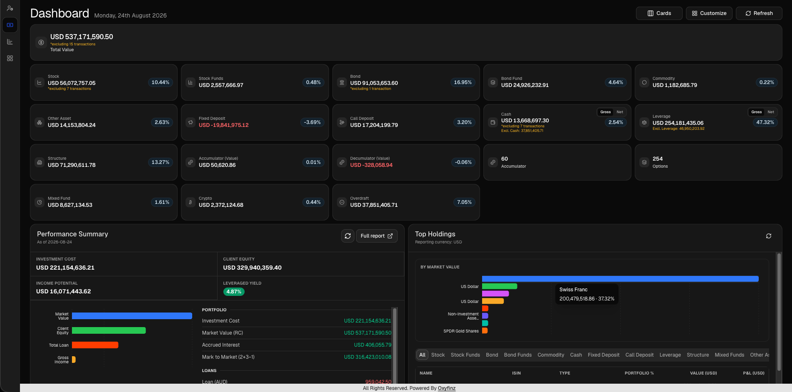This screenshot has height=392, width=792.
Task: Switch to the Stock Funds holdings tab
Action: pos(465,355)
